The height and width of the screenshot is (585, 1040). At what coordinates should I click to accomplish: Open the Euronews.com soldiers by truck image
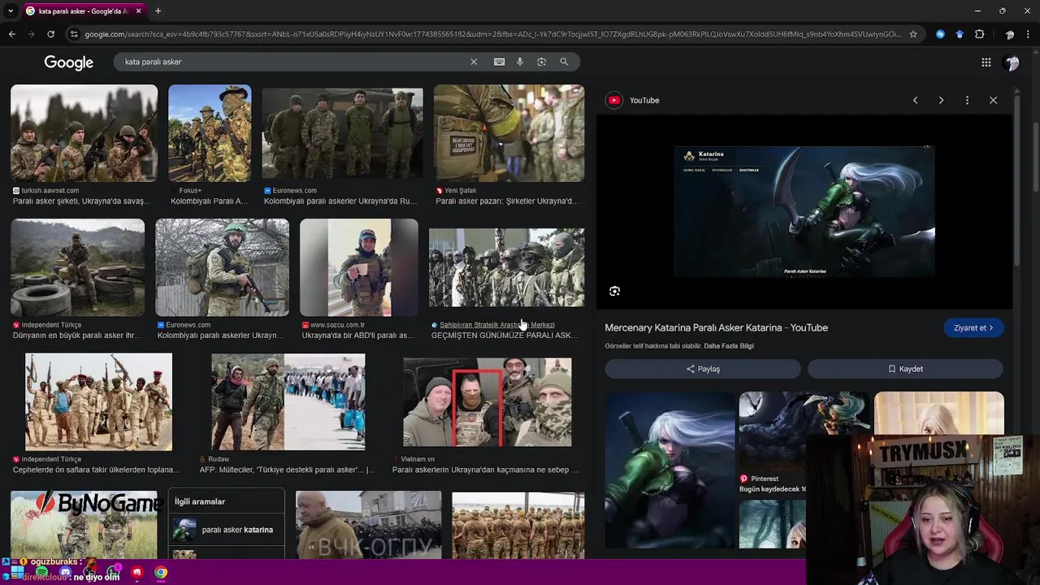pyautogui.click(x=342, y=133)
